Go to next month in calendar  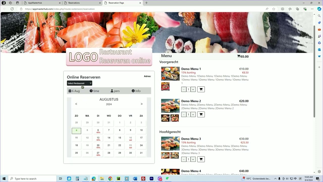coord(142,104)
